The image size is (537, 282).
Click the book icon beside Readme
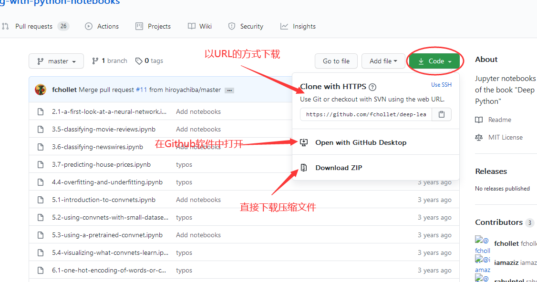pyautogui.click(x=479, y=120)
